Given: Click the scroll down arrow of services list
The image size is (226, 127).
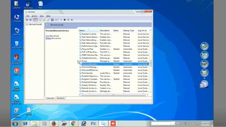Looking at the screenshot, I should (150, 92).
